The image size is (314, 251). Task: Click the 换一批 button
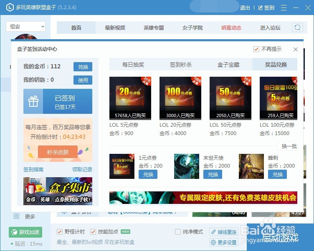[x=288, y=146]
